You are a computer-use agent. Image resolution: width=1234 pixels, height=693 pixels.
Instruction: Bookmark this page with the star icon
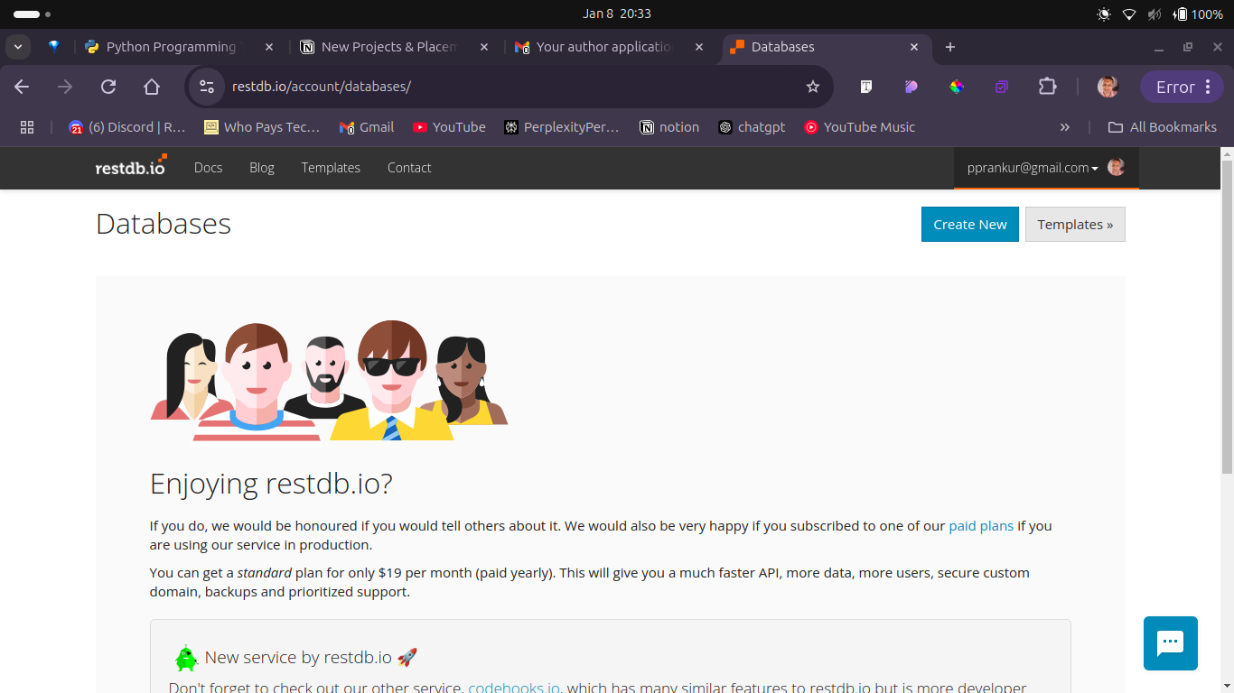813,87
